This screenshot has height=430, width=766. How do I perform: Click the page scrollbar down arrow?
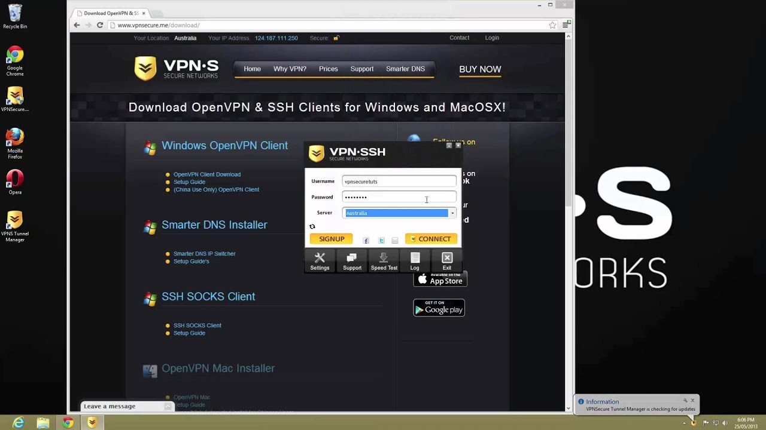tap(568, 408)
